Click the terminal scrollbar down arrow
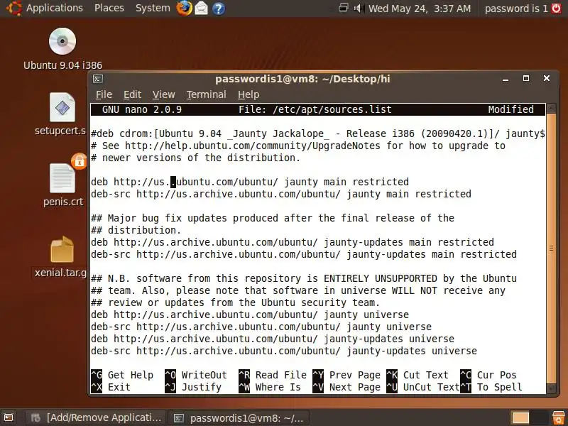This screenshot has width=568, height=426. coord(551,388)
